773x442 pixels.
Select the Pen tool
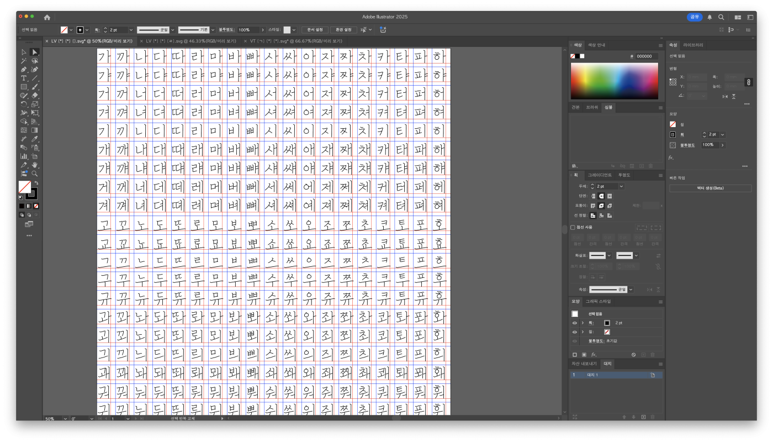coord(24,70)
